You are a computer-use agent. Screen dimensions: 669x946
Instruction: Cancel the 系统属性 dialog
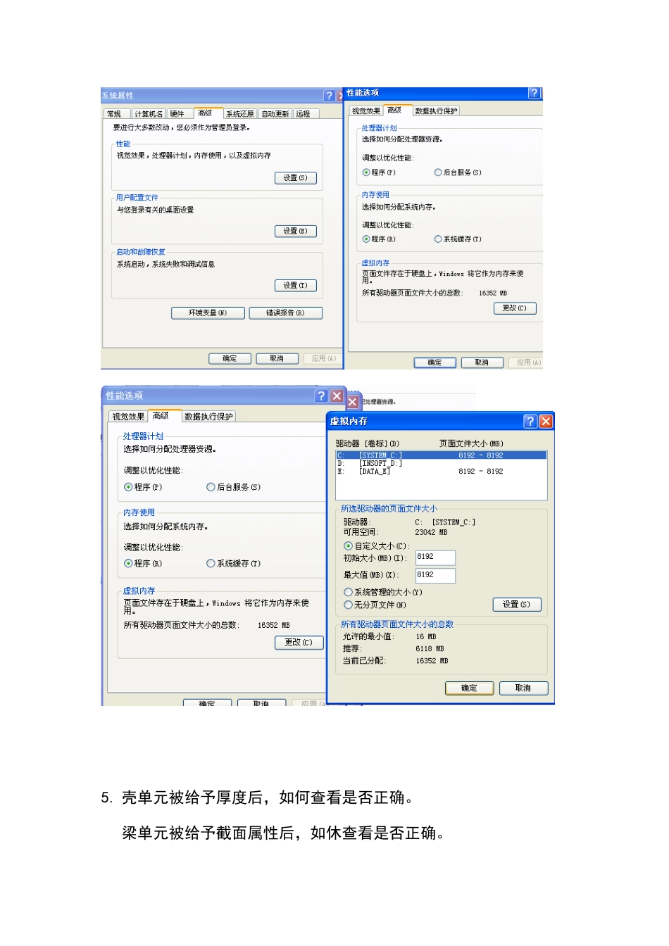[x=277, y=359]
